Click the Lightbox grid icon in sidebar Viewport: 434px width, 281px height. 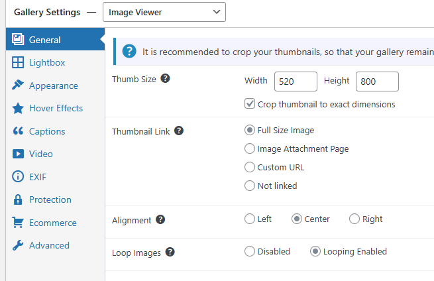click(18, 63)
